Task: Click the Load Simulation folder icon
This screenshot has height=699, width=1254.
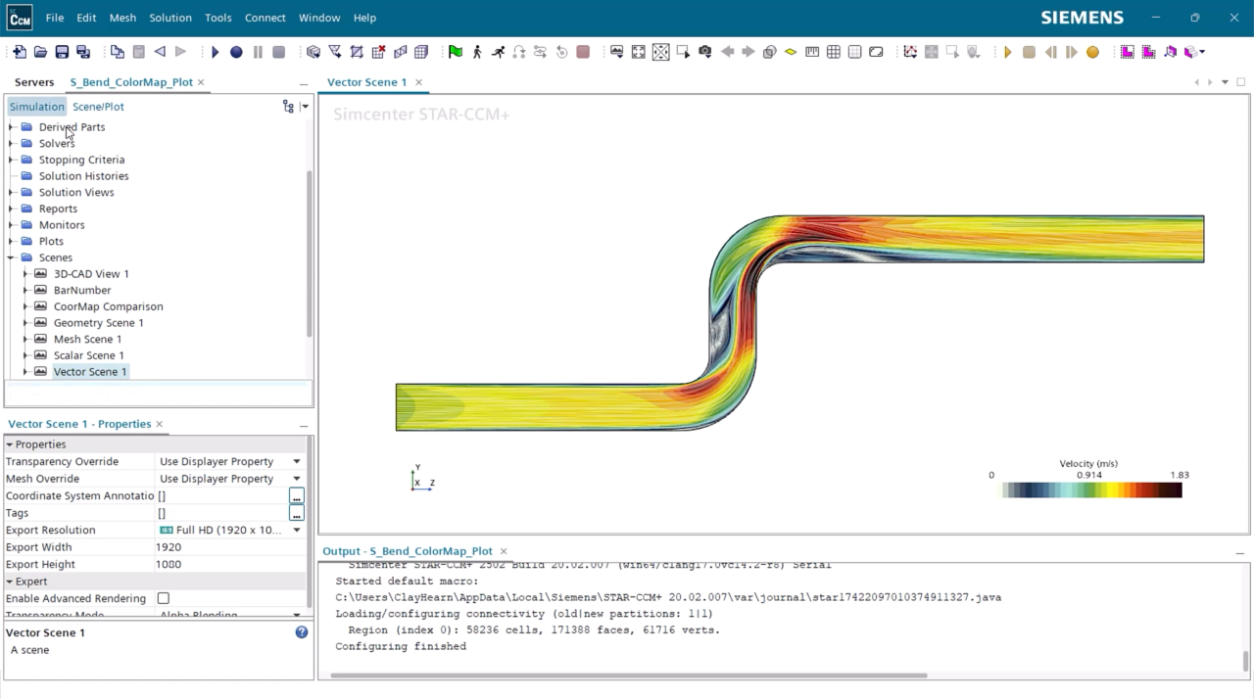Action: pos(40,52)
